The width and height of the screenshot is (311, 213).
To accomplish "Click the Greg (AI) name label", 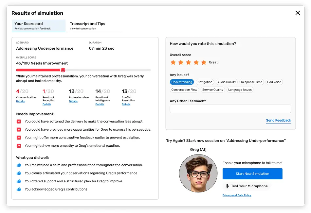I will (x=198, y=149).
